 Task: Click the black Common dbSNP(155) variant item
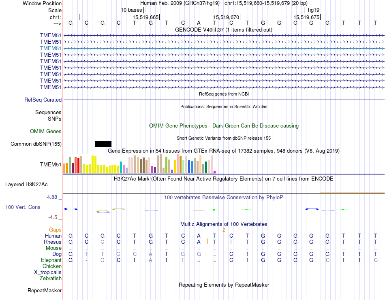pyautogui.click(x=103, y=144)
